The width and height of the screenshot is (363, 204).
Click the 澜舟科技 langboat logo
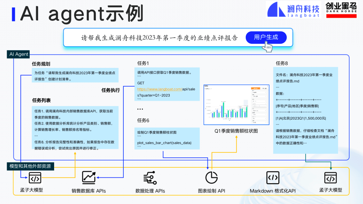tap(293, 10)
